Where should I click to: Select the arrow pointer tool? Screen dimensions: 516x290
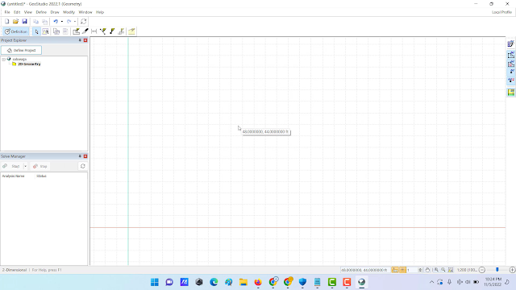(x=36, y=31)
